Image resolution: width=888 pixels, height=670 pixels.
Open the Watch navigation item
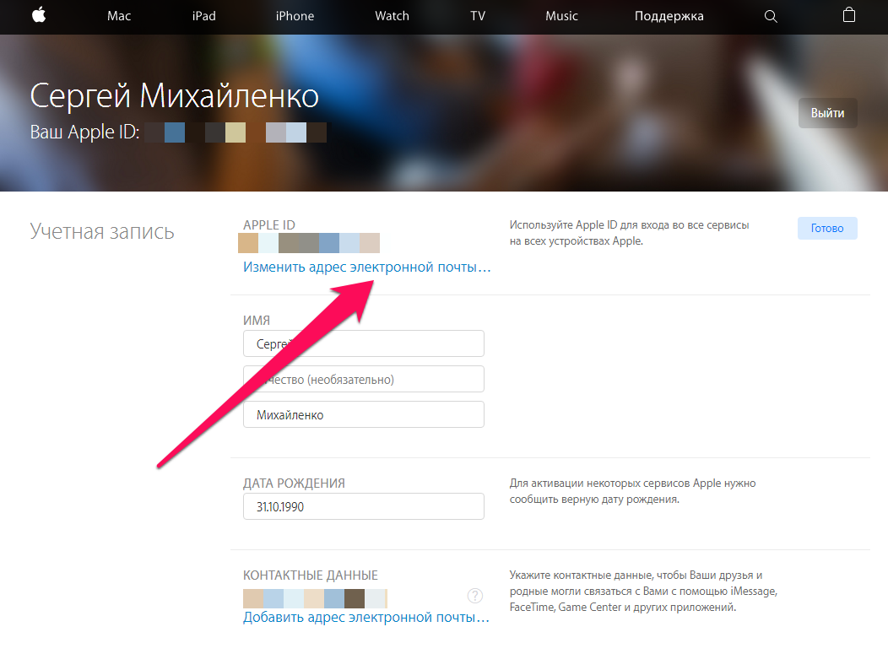point(392,16)
